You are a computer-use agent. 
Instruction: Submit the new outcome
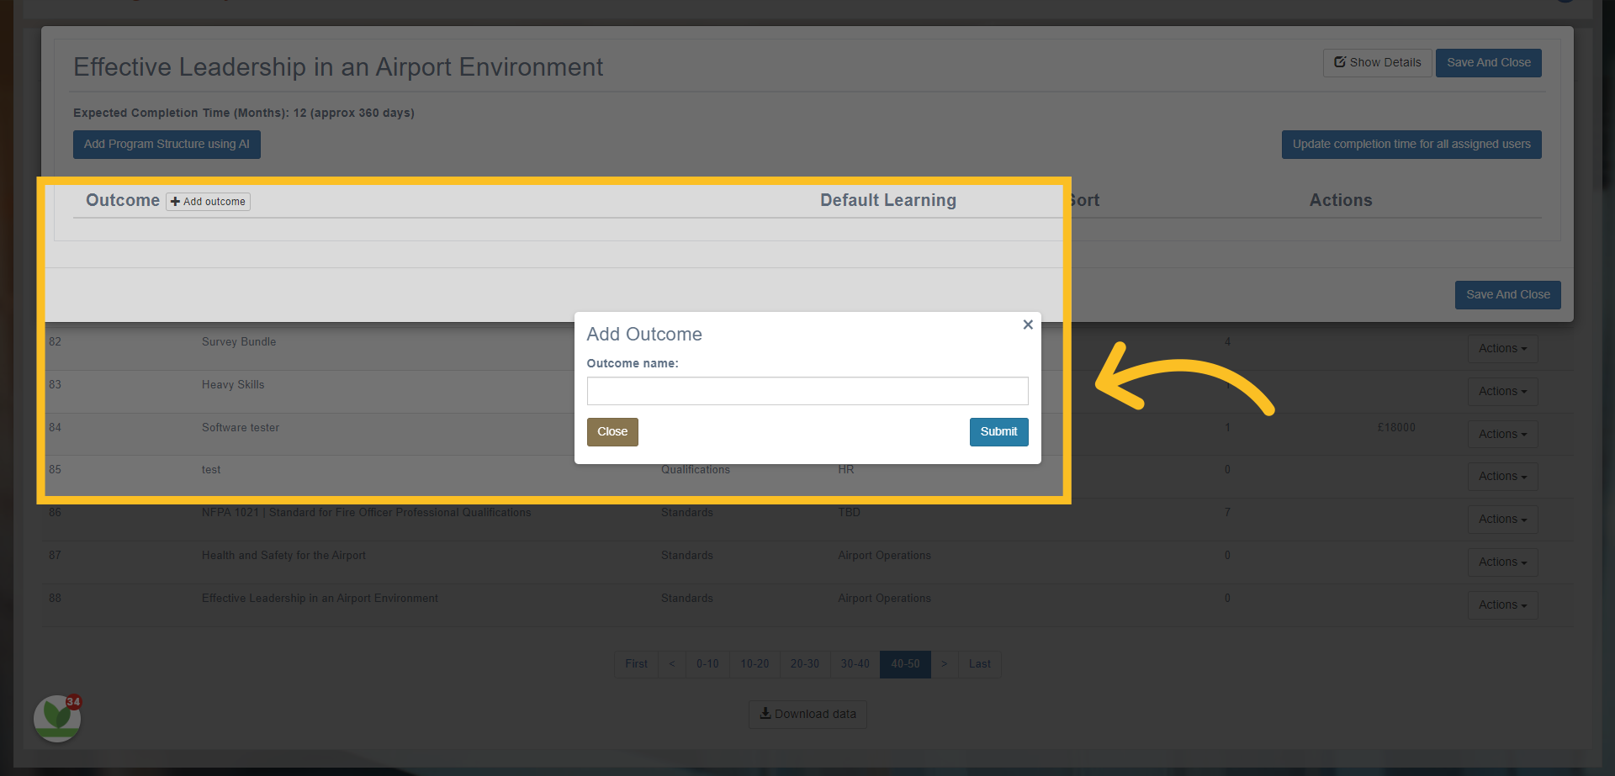coord(998,432)
